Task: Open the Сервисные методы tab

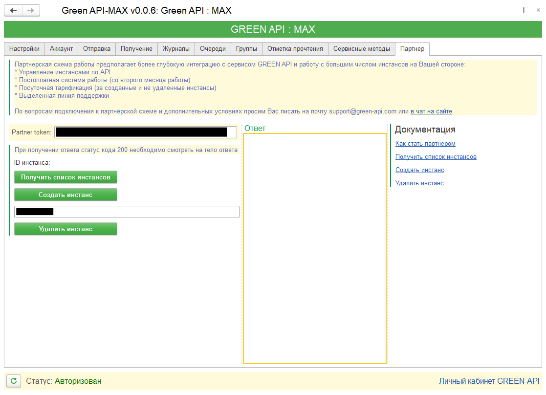Action: [361, 49]
